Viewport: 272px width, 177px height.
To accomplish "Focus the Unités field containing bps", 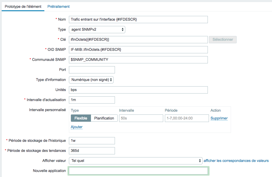I will point(138,90).
